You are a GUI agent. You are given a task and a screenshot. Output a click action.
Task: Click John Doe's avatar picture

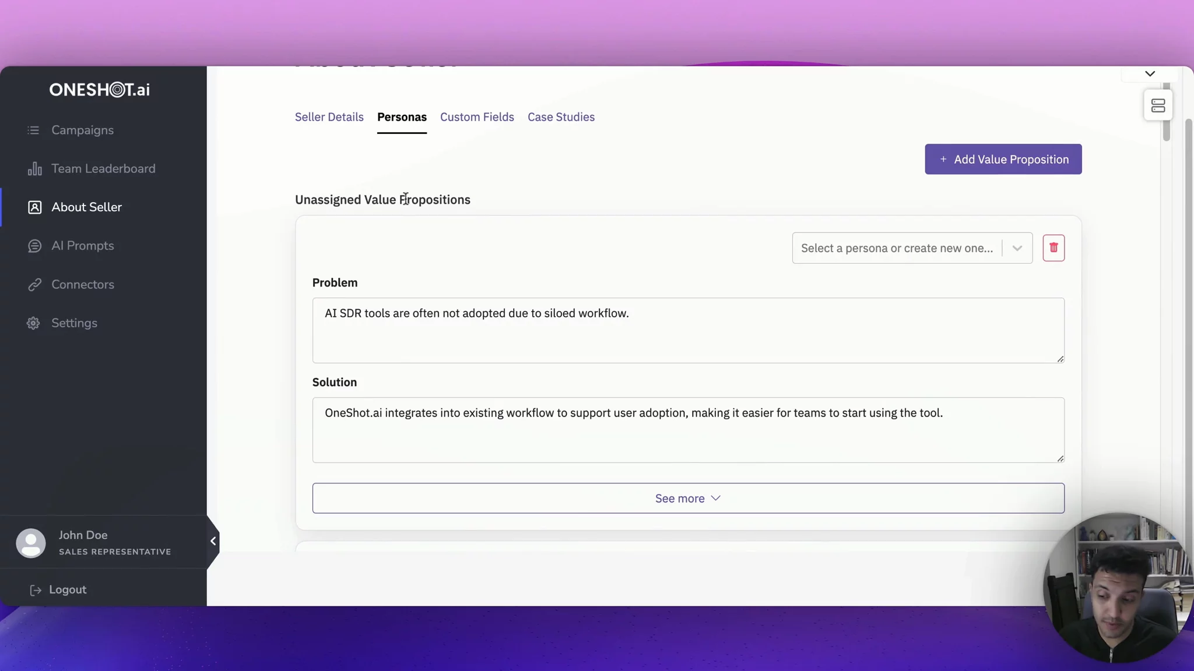click(x=31, y=543)
